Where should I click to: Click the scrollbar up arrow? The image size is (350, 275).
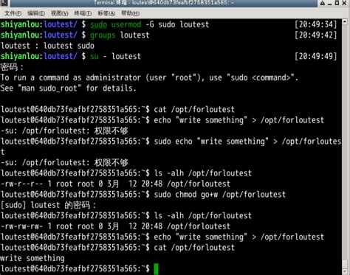click(345, 22)
